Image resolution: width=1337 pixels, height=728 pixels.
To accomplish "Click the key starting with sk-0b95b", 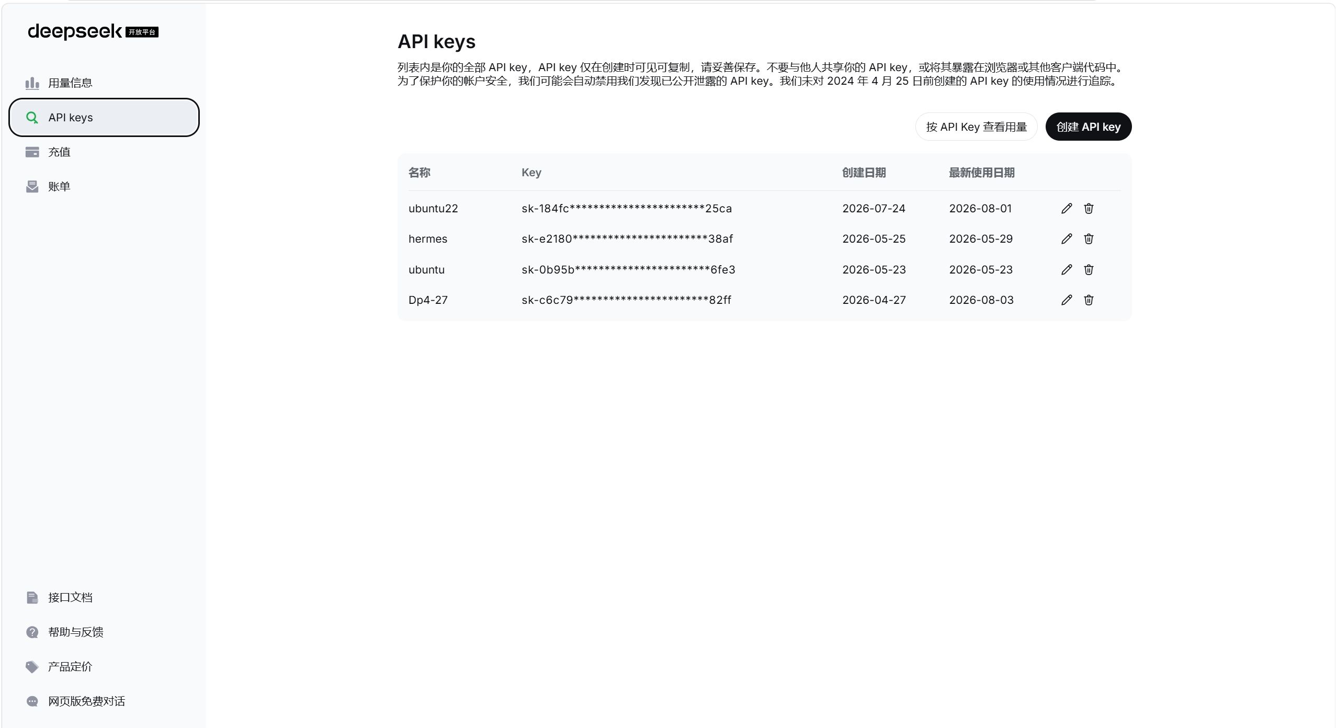I will [x=628, y=270].
